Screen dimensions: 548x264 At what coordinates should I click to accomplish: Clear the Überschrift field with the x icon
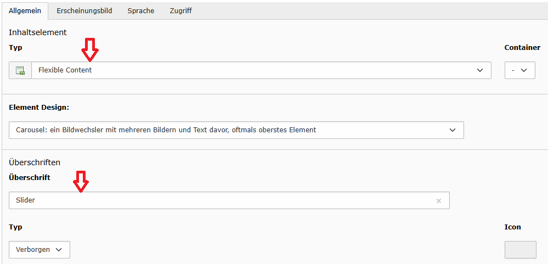[x=439, y=201]
